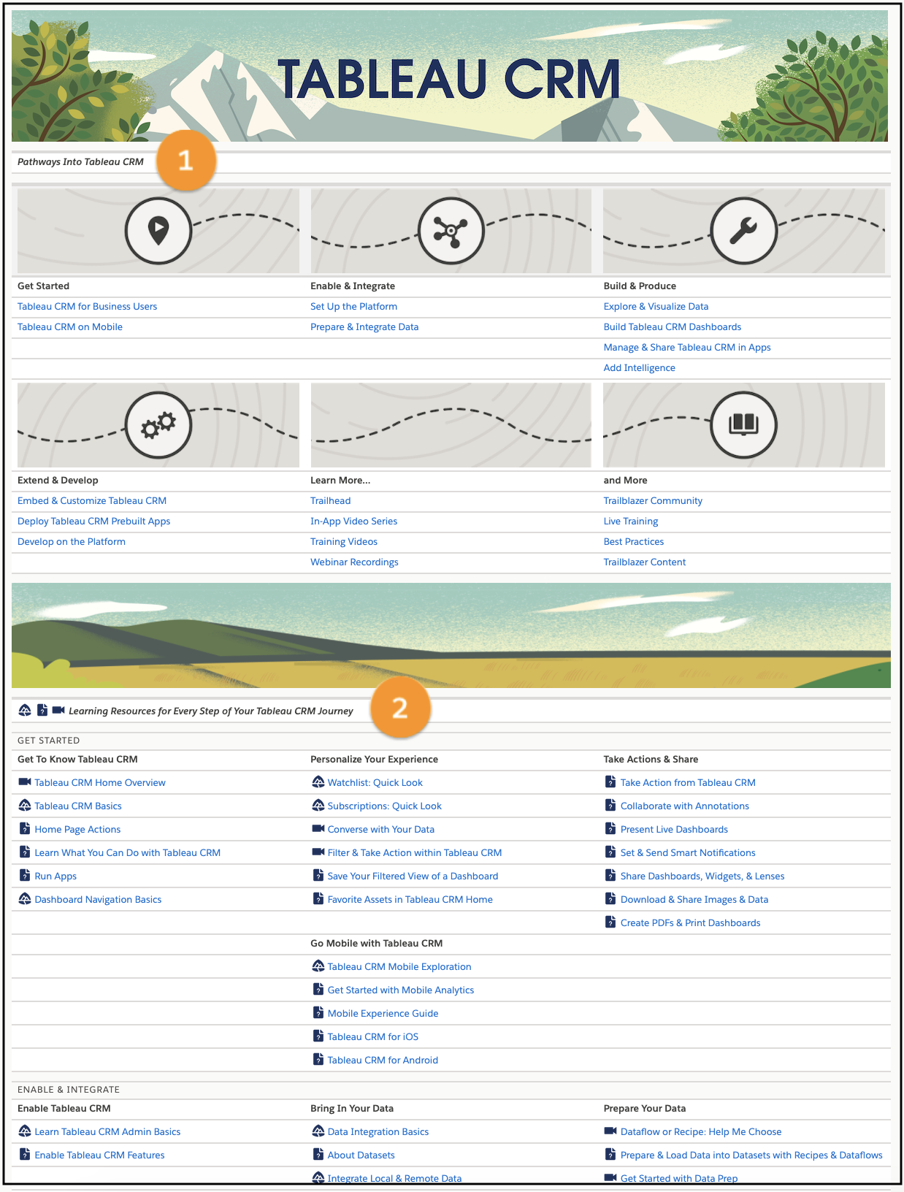904x1192 pixels.
Task: Open the Tableau CRM for iOS link
Action: tap(373, 1037)
